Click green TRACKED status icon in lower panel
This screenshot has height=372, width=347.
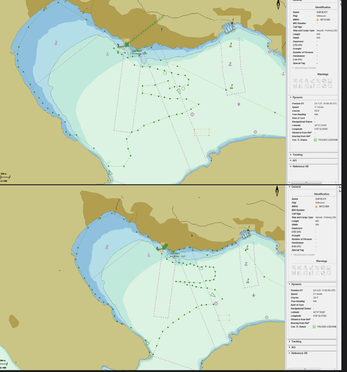pos(314,327)
